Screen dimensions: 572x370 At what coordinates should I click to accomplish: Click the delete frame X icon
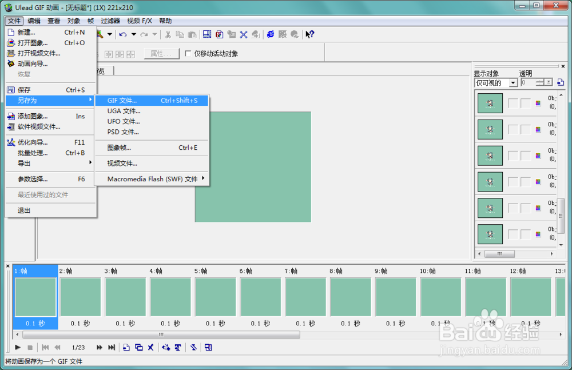pyautogui.click(x=150, y=347)
